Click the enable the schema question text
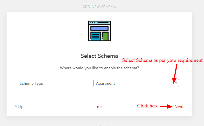This screenshot has height=126, width=204. coord(99,68)
